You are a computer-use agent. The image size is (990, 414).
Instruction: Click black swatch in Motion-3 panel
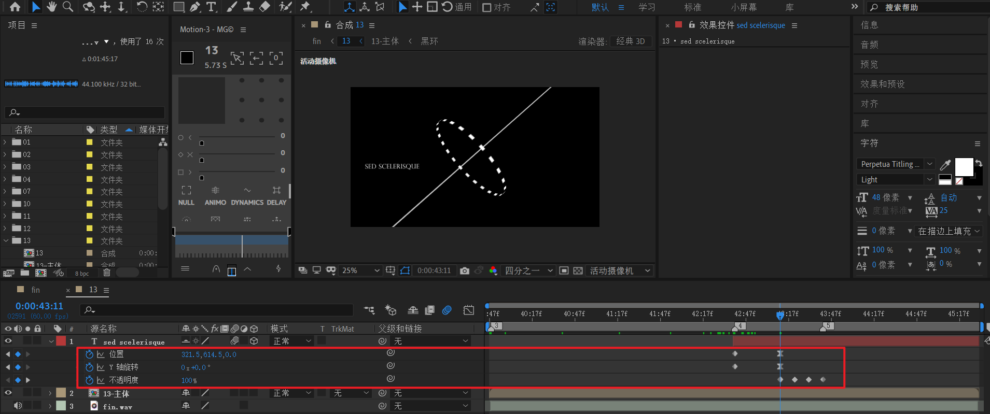tap(187, 58)
